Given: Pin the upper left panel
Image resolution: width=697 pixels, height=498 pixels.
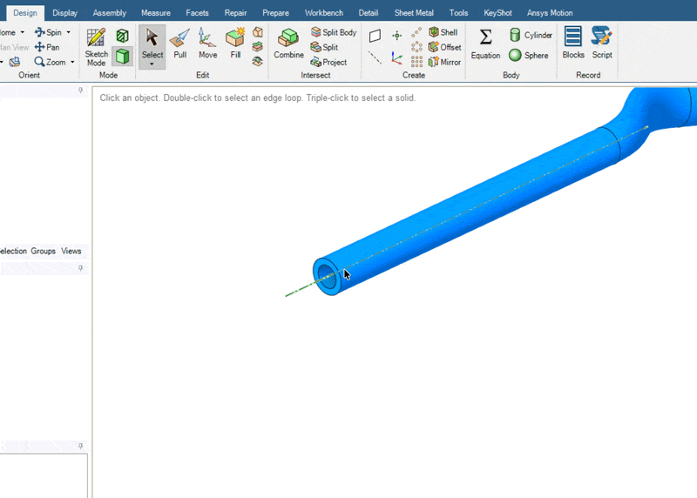Looking at the screenshot, I should click(81, 91).
